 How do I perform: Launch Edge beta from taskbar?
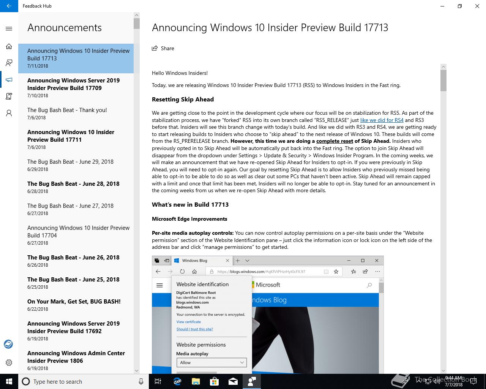pos(177,381)
